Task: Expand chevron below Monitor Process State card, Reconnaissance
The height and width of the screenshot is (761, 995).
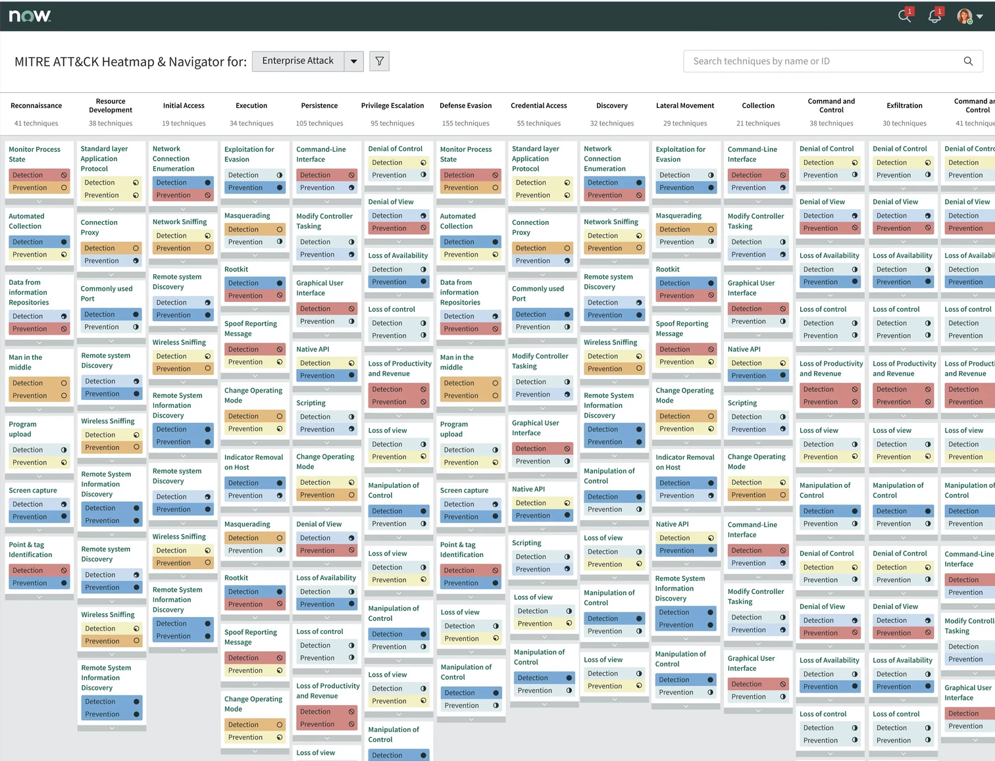Action: (x=39, y=201)
